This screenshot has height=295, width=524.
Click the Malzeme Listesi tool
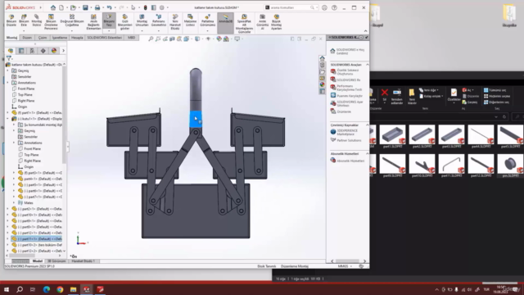(190, 21)
